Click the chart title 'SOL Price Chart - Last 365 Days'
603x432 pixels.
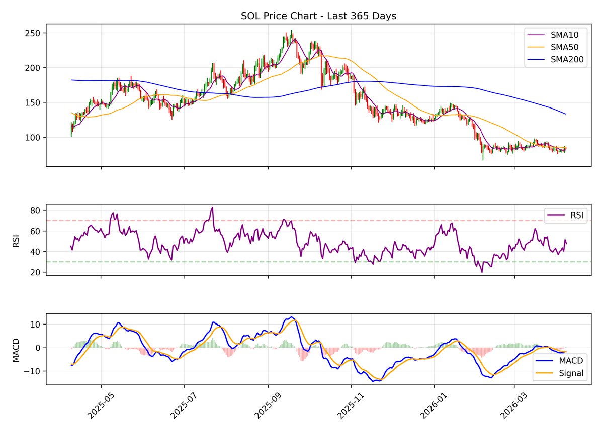318,16
